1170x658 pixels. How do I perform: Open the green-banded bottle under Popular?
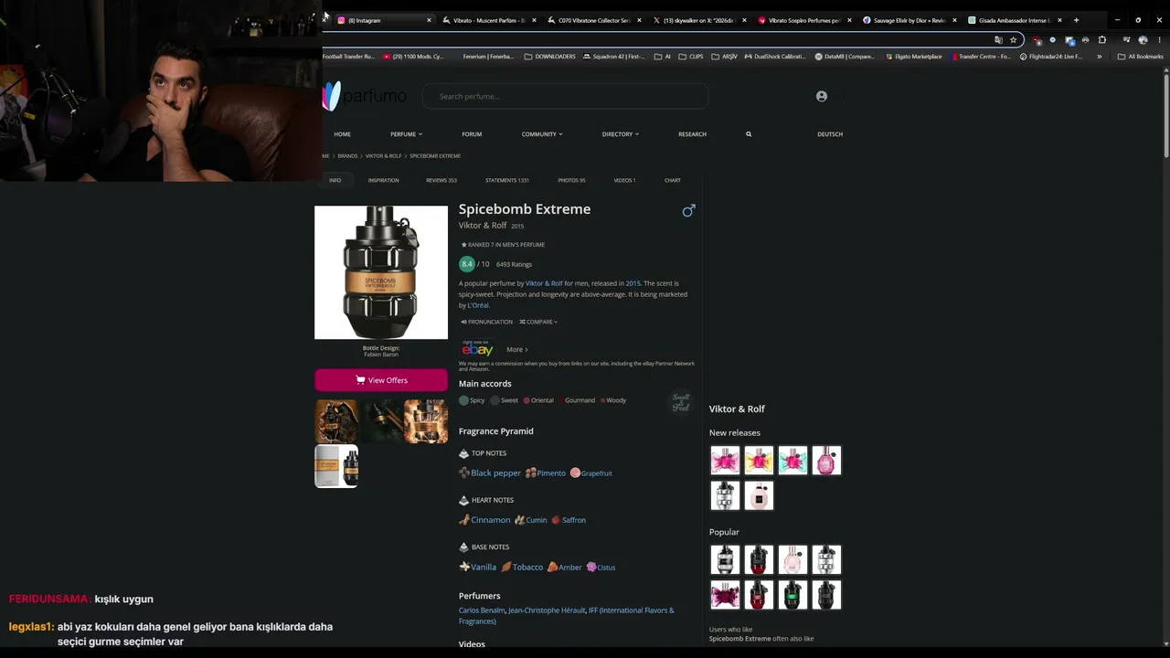click(792, 595)
